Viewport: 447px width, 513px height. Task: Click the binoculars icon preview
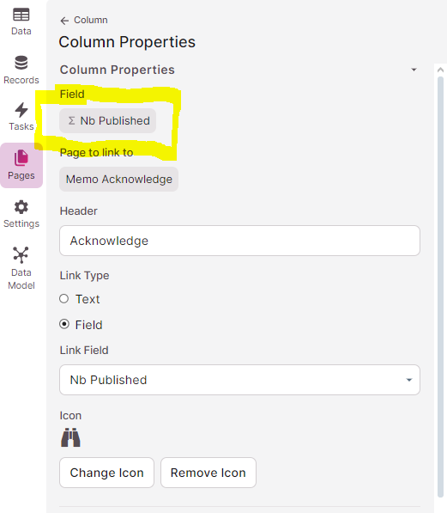click(x=70, y=437)
